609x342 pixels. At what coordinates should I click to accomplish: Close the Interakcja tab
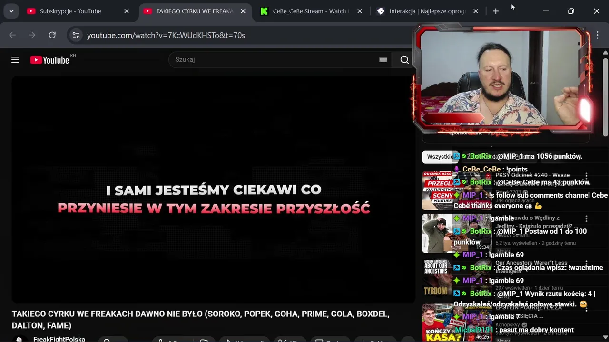(476, 11)
